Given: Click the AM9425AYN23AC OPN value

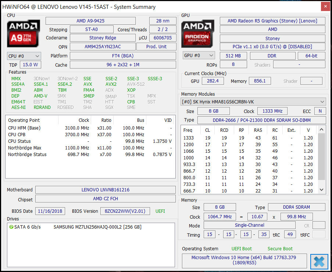Looking at the screenshot, I should coord(103,47).
